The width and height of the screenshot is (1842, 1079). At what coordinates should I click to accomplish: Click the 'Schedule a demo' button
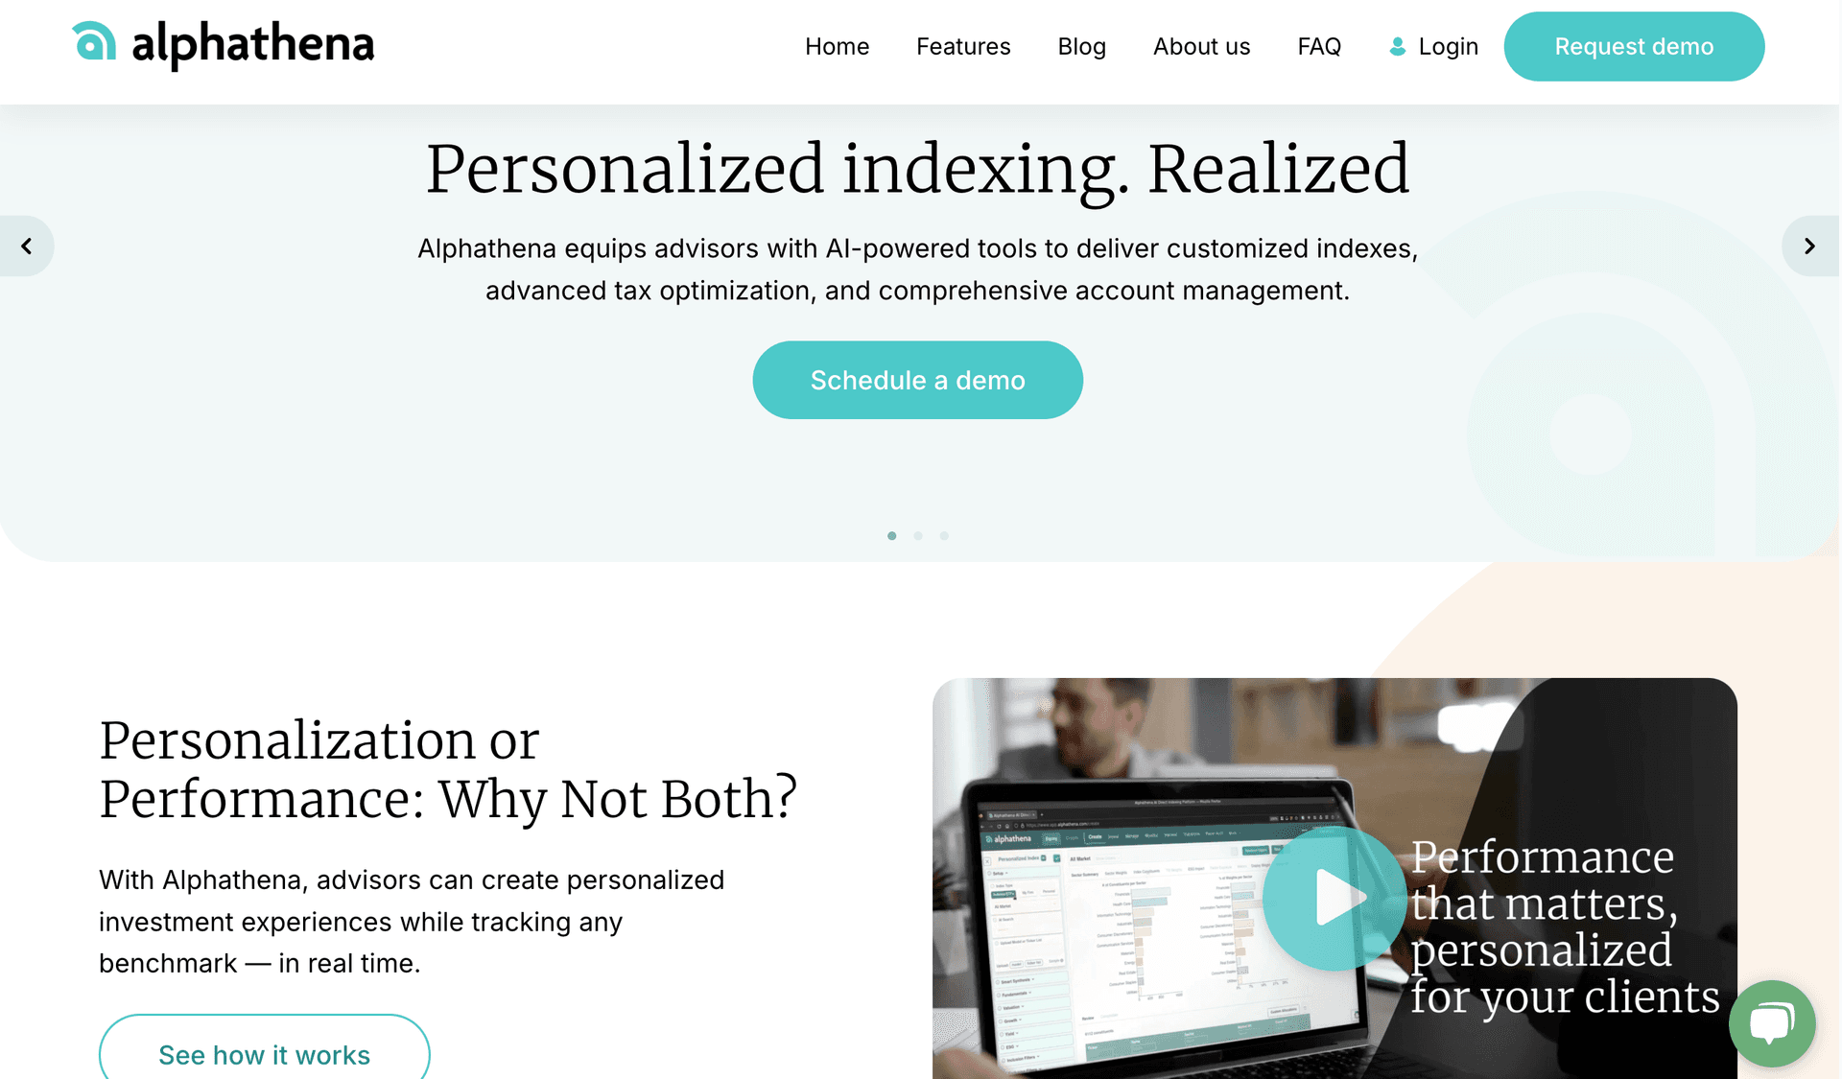click(x=917, y=379)
